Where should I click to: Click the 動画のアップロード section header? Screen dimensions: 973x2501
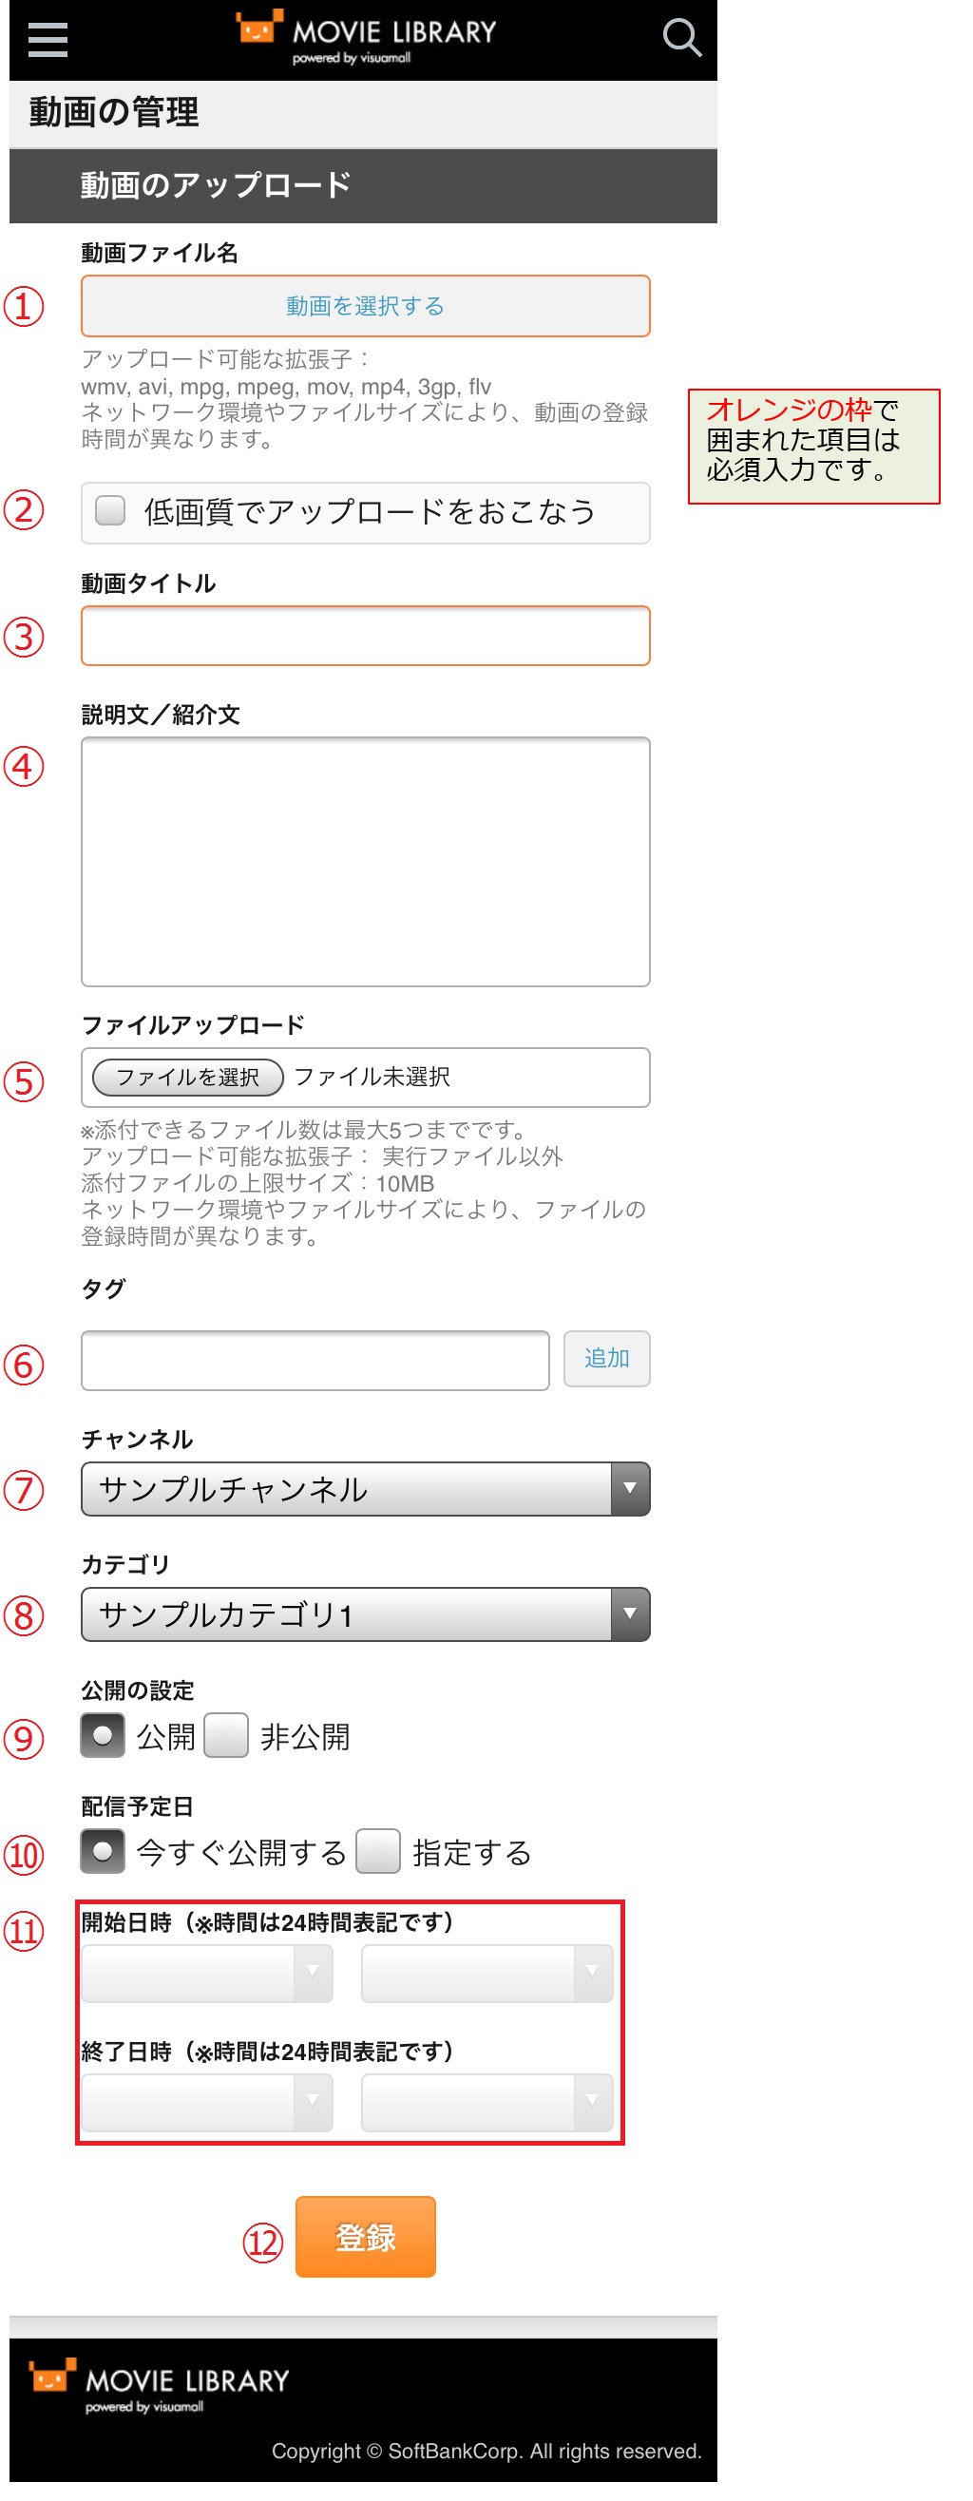(363, 185)
